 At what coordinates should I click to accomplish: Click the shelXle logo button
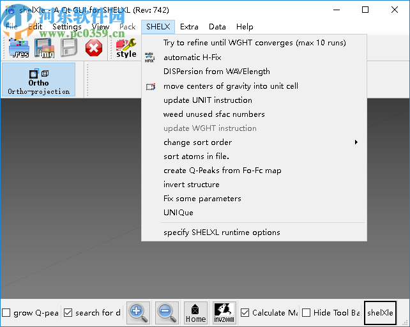380,313
